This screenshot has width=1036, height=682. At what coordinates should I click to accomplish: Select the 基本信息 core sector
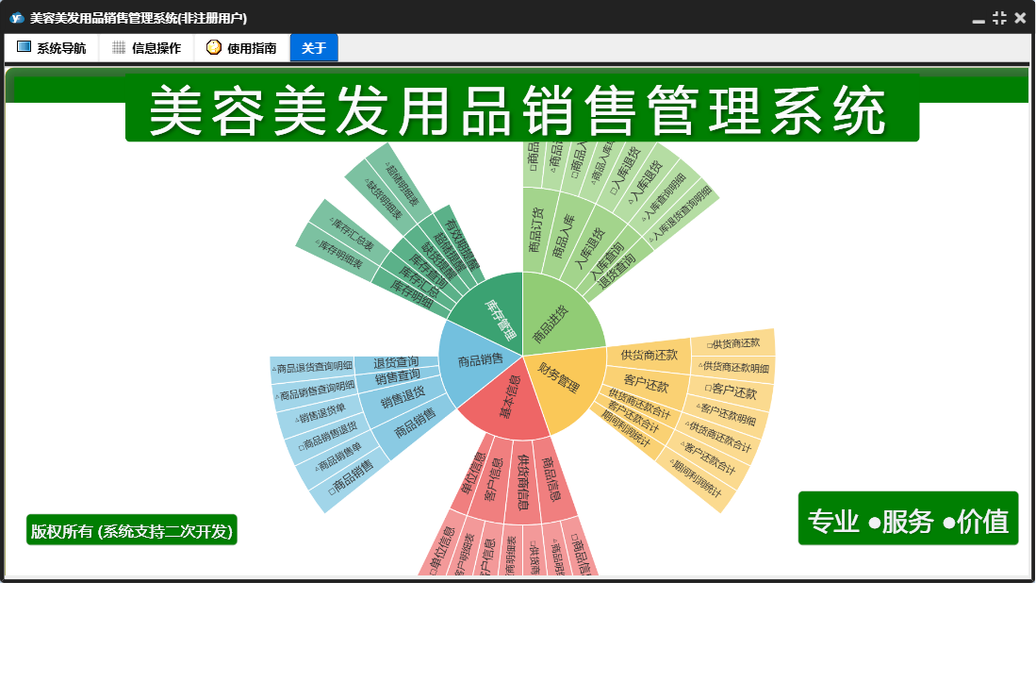click(510, 396)
